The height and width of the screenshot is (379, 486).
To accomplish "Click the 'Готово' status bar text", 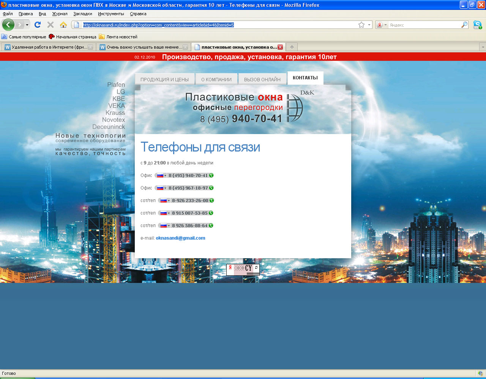I will 9,374.
